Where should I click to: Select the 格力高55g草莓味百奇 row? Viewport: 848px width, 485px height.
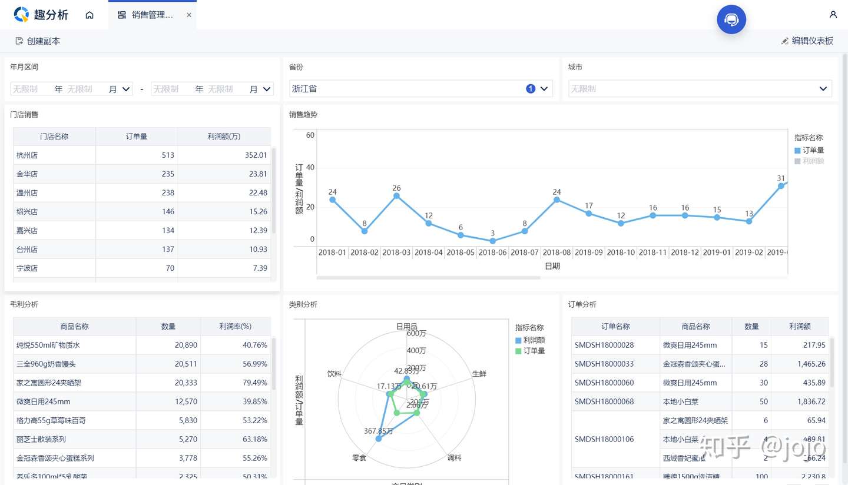click(142, 420)
